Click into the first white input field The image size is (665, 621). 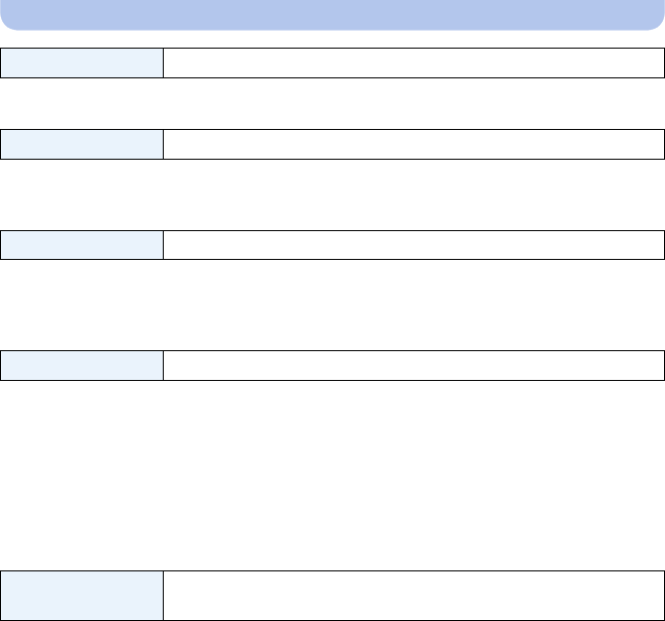pyautogui.click(x=413, y=63)
